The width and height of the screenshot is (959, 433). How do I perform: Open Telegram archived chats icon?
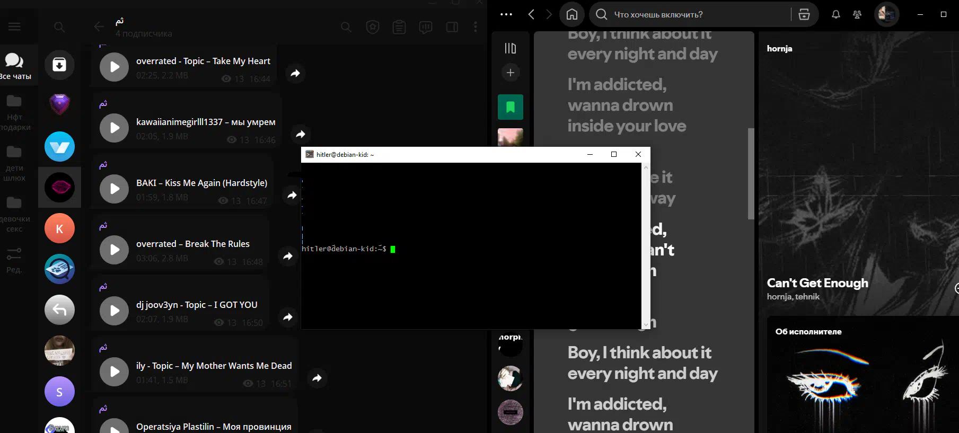tap(59, 65)
